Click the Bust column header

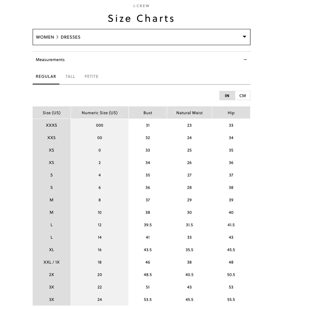coord(148,113)
